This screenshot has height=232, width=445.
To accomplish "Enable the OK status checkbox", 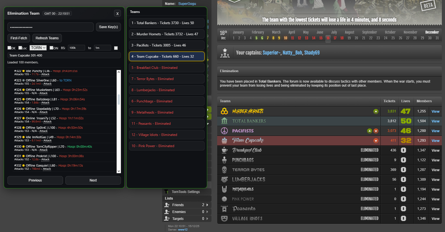I will click(x=9, y=48).
